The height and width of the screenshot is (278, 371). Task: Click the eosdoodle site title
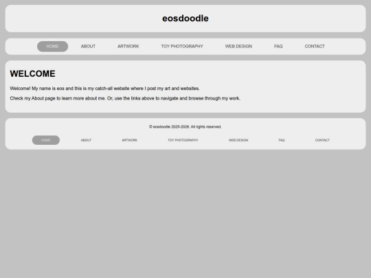185,19
